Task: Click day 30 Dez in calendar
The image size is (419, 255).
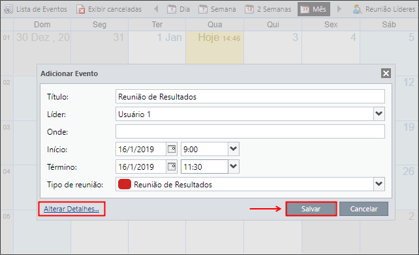Action: point(42,47)
